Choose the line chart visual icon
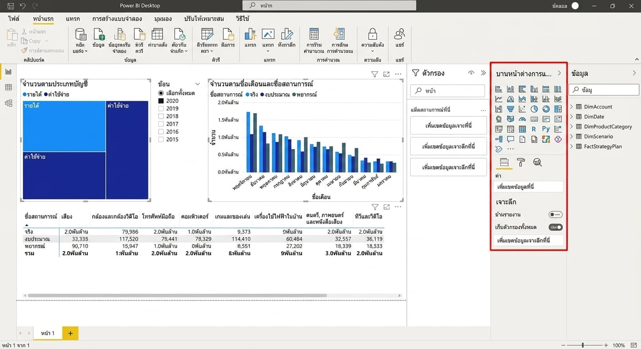Image resolution: width=641 pixels, height=349 pixels. coord(499,99)
